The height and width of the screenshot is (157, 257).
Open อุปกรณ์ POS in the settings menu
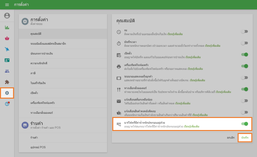point(38,147)
